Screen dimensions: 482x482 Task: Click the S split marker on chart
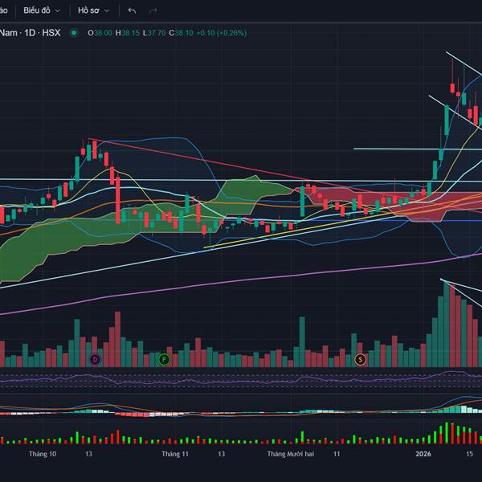click(361, 359)
